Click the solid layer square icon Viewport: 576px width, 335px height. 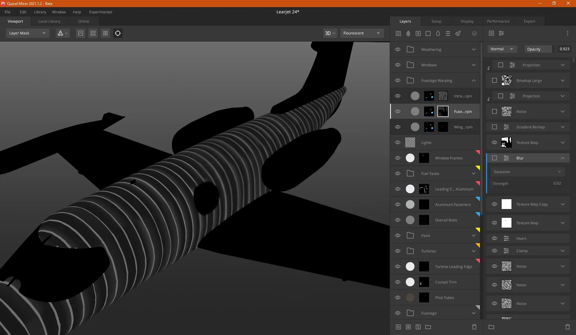point(428,33)
